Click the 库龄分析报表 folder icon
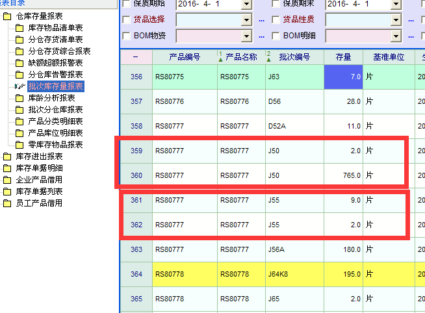The image size is (425, 313). coord(19,98)
